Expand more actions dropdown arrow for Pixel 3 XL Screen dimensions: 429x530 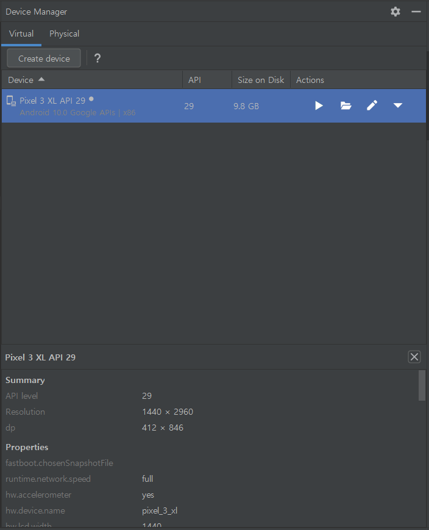[397, 106]
